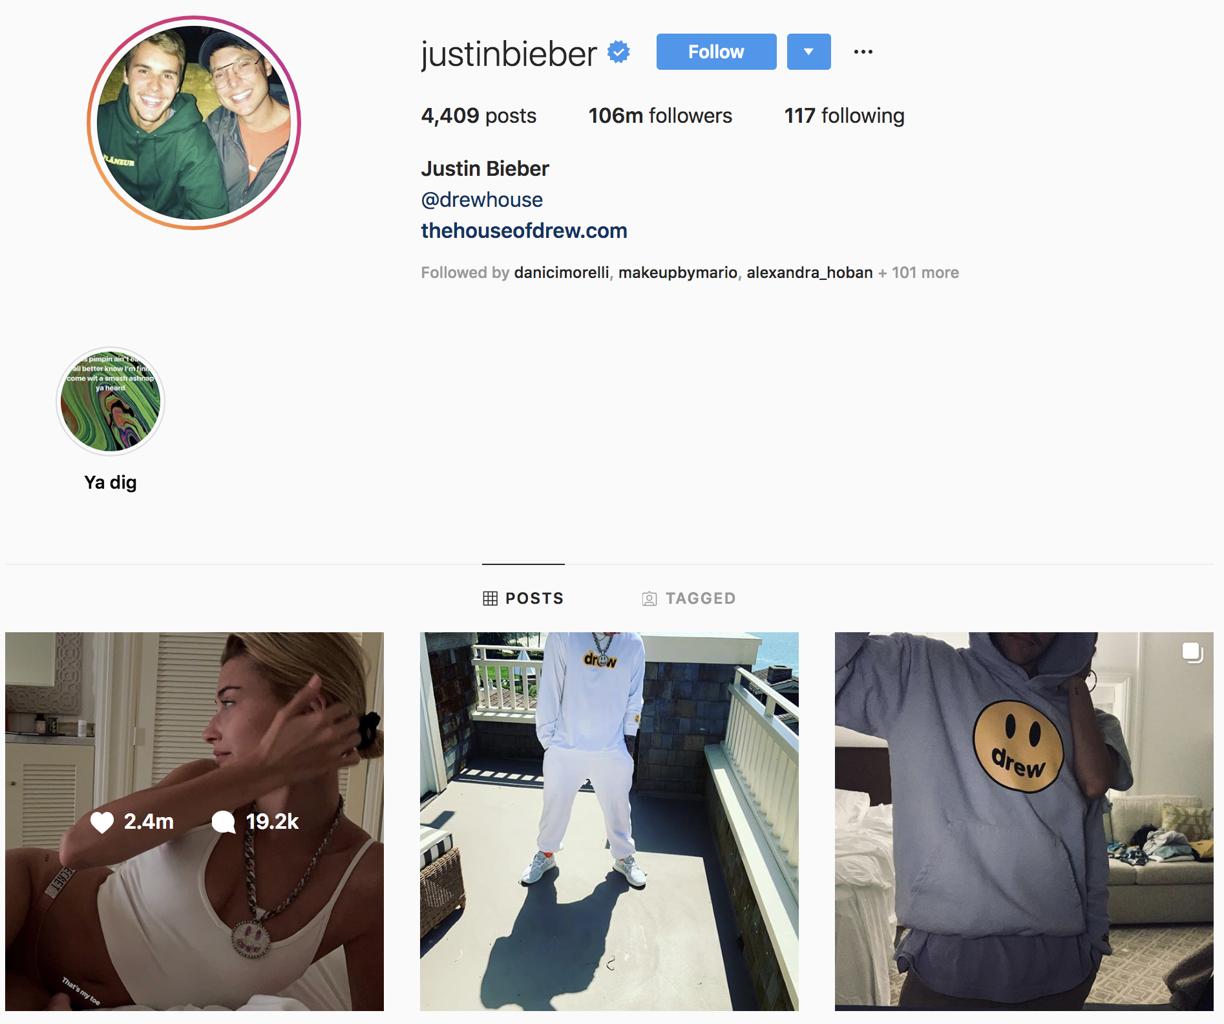Viewport: 1224px width, 1024px height.
Task: Click the grid icon beside POSTS
Action: tap(491, 599)
